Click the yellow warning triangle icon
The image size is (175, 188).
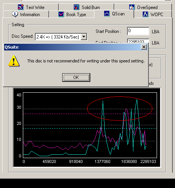14,61
